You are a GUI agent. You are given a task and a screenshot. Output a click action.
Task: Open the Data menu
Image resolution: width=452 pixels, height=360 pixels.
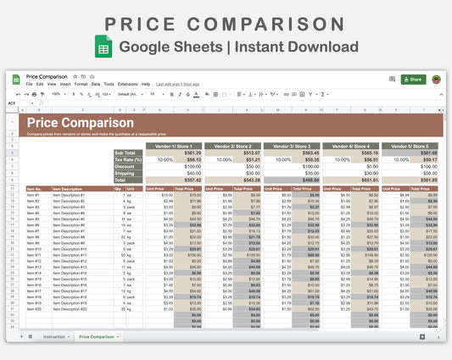click(96, 84)
